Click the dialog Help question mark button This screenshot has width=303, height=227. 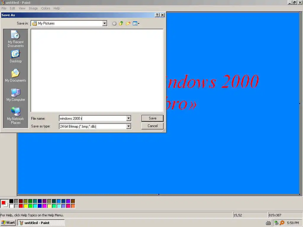pos(157,15)
